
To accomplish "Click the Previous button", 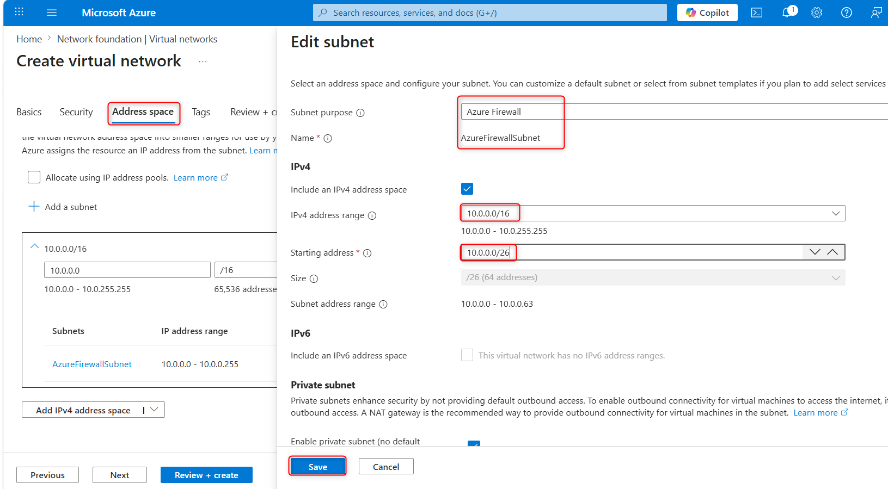I will [x=47, y=475].
